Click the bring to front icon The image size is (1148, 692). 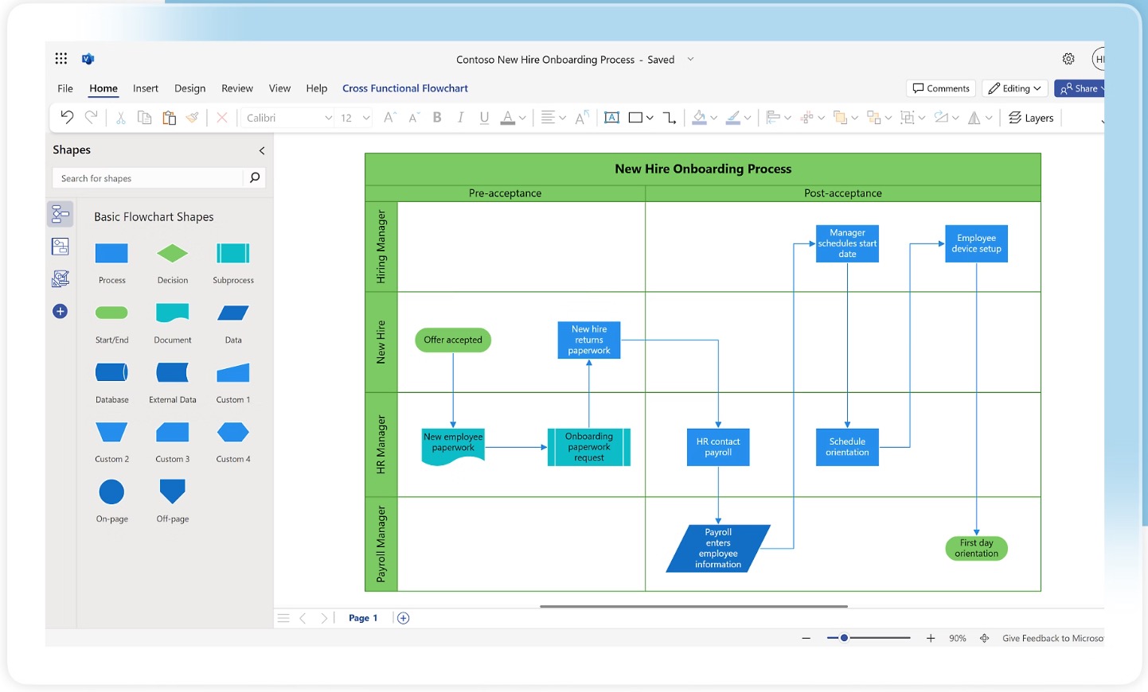(x=840, y=118)
